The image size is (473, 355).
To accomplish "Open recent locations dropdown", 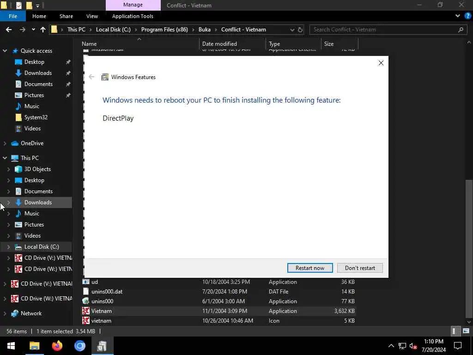I will pos(33,30).
